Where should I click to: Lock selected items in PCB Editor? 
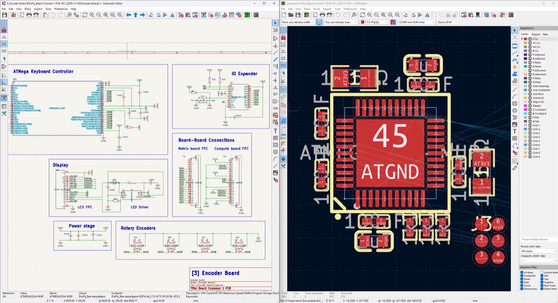point(448,15)
